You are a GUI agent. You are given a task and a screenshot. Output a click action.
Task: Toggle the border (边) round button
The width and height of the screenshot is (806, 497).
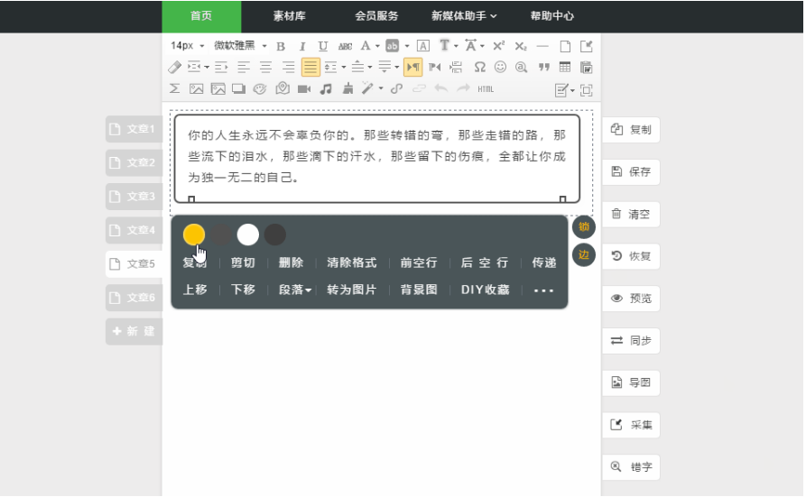click(x=584, y=255)
